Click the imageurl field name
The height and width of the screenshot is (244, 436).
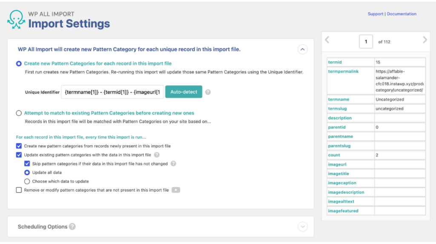click(337, 165)
